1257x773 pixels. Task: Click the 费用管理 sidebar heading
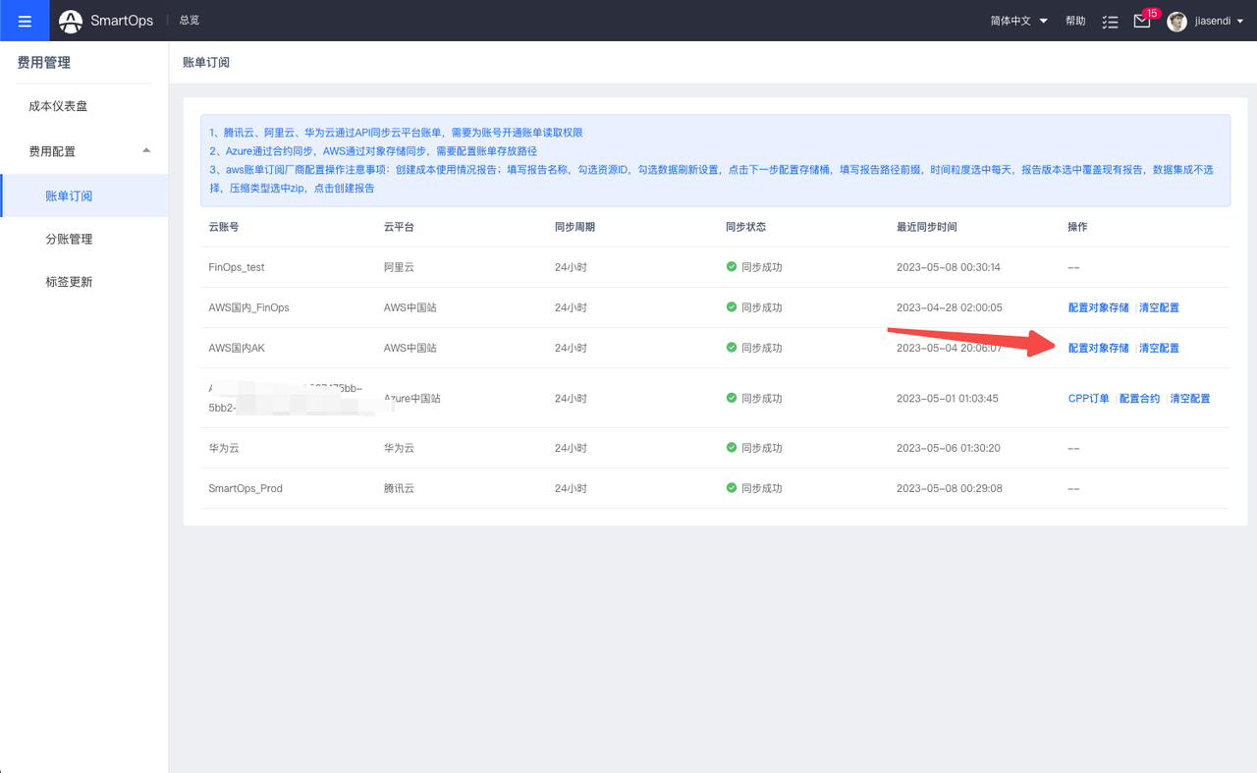(43, 63)
